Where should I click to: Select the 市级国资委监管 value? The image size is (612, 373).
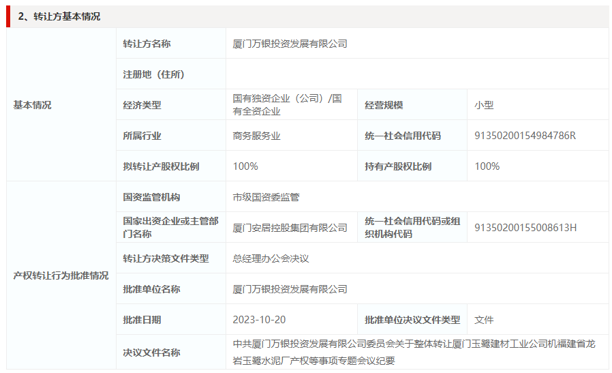coord(266,197)
